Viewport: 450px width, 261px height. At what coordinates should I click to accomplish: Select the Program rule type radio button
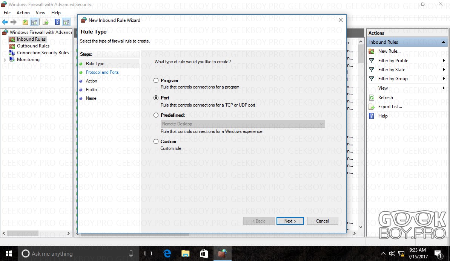pos(156,81)
